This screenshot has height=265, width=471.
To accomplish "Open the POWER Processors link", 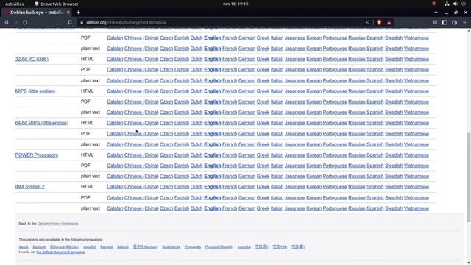I will click(x=37, y=155).
